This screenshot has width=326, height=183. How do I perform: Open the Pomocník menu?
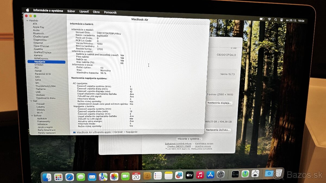coord(110,12)
